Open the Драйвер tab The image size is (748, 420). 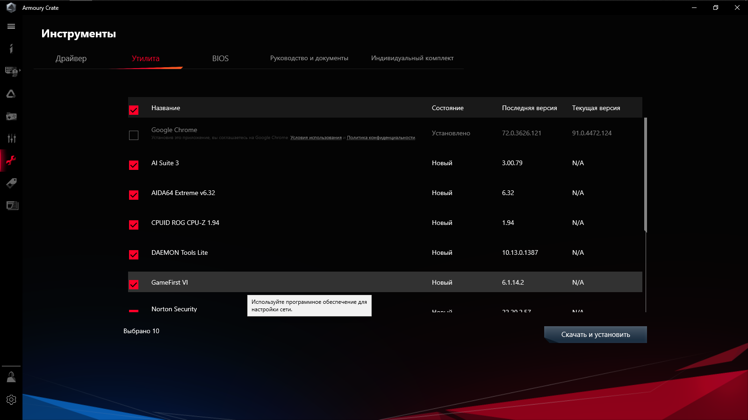pos(71,58)
